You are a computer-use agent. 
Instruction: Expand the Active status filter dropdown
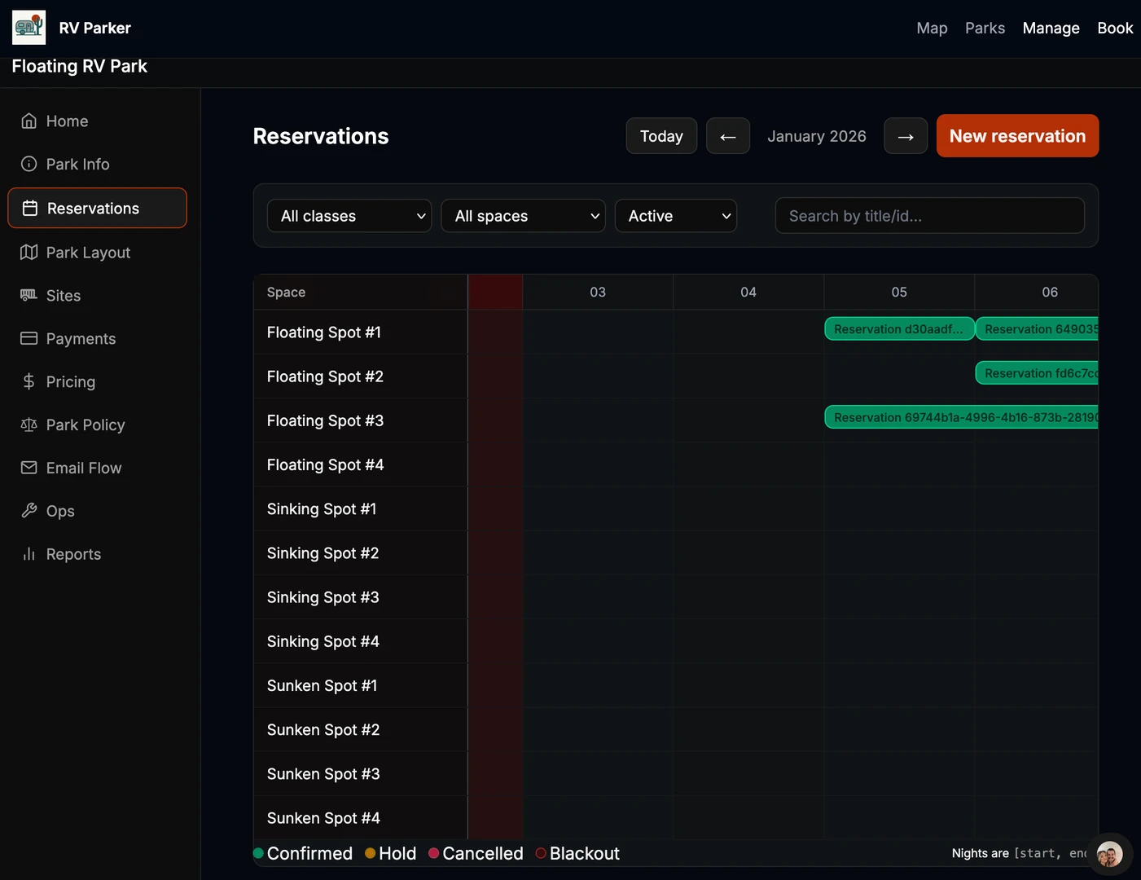[675, 216]
